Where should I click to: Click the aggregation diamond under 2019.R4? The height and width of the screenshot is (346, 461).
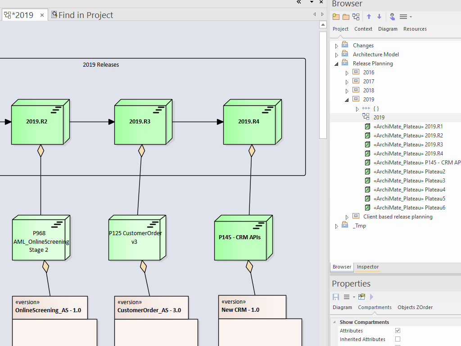click(252, 150)
